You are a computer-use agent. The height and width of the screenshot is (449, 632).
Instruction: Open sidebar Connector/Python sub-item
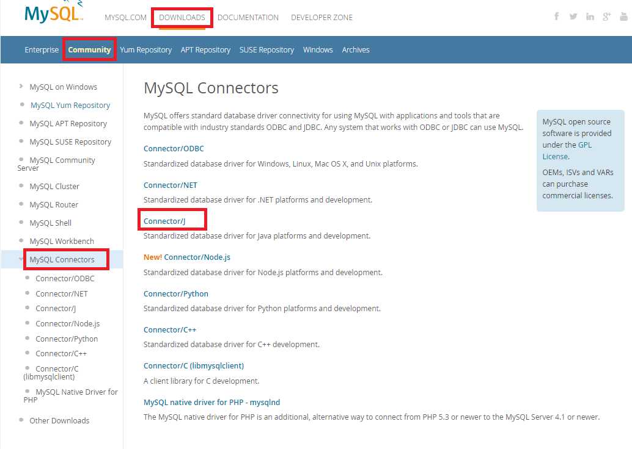tap(67, 339)
